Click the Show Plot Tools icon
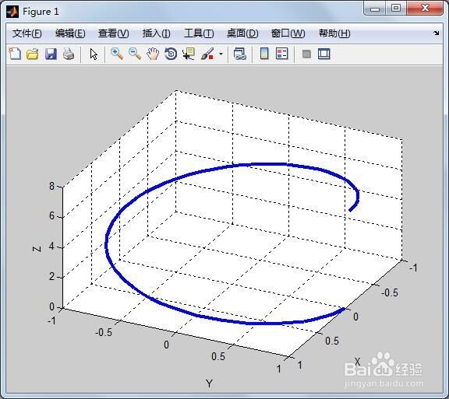This screenshot has height=399, width=449. click(323, 54)
